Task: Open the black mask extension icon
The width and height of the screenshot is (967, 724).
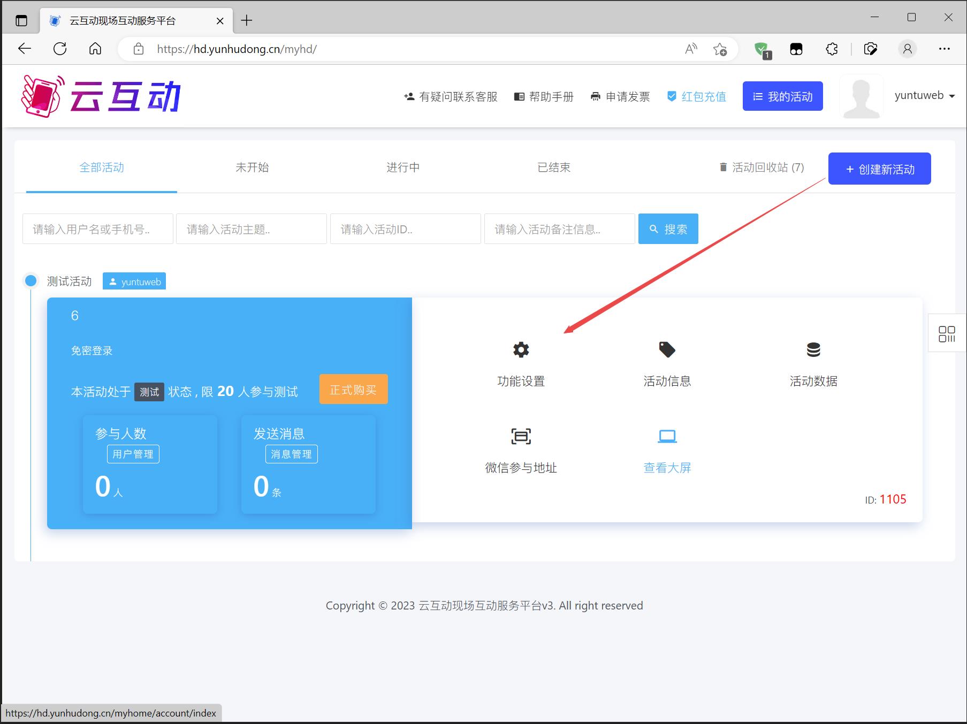Action: [796, 49]
